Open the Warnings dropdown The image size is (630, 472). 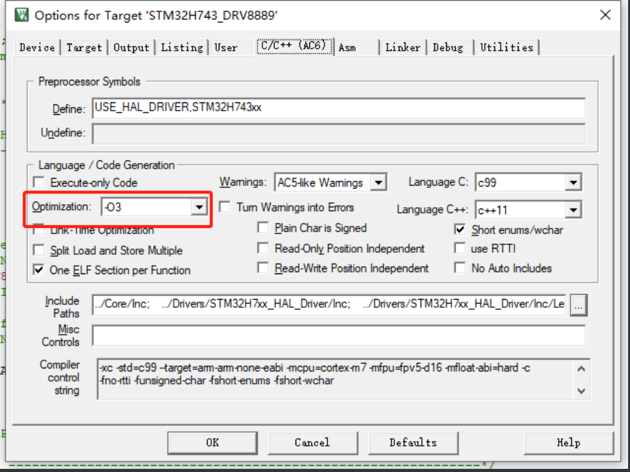coord(378,182)
